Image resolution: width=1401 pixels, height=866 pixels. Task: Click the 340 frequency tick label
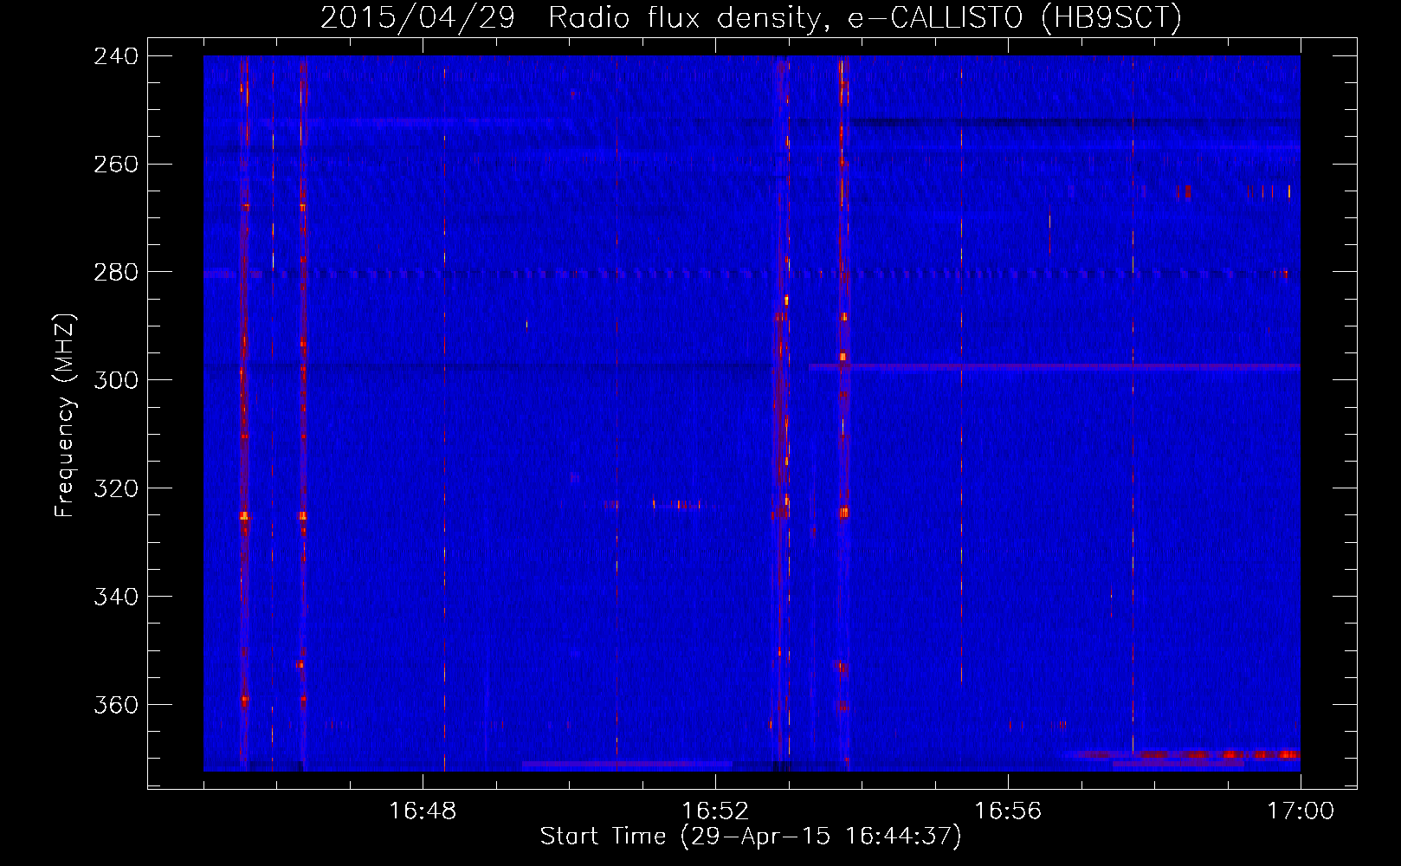click(x=115, y=597)
